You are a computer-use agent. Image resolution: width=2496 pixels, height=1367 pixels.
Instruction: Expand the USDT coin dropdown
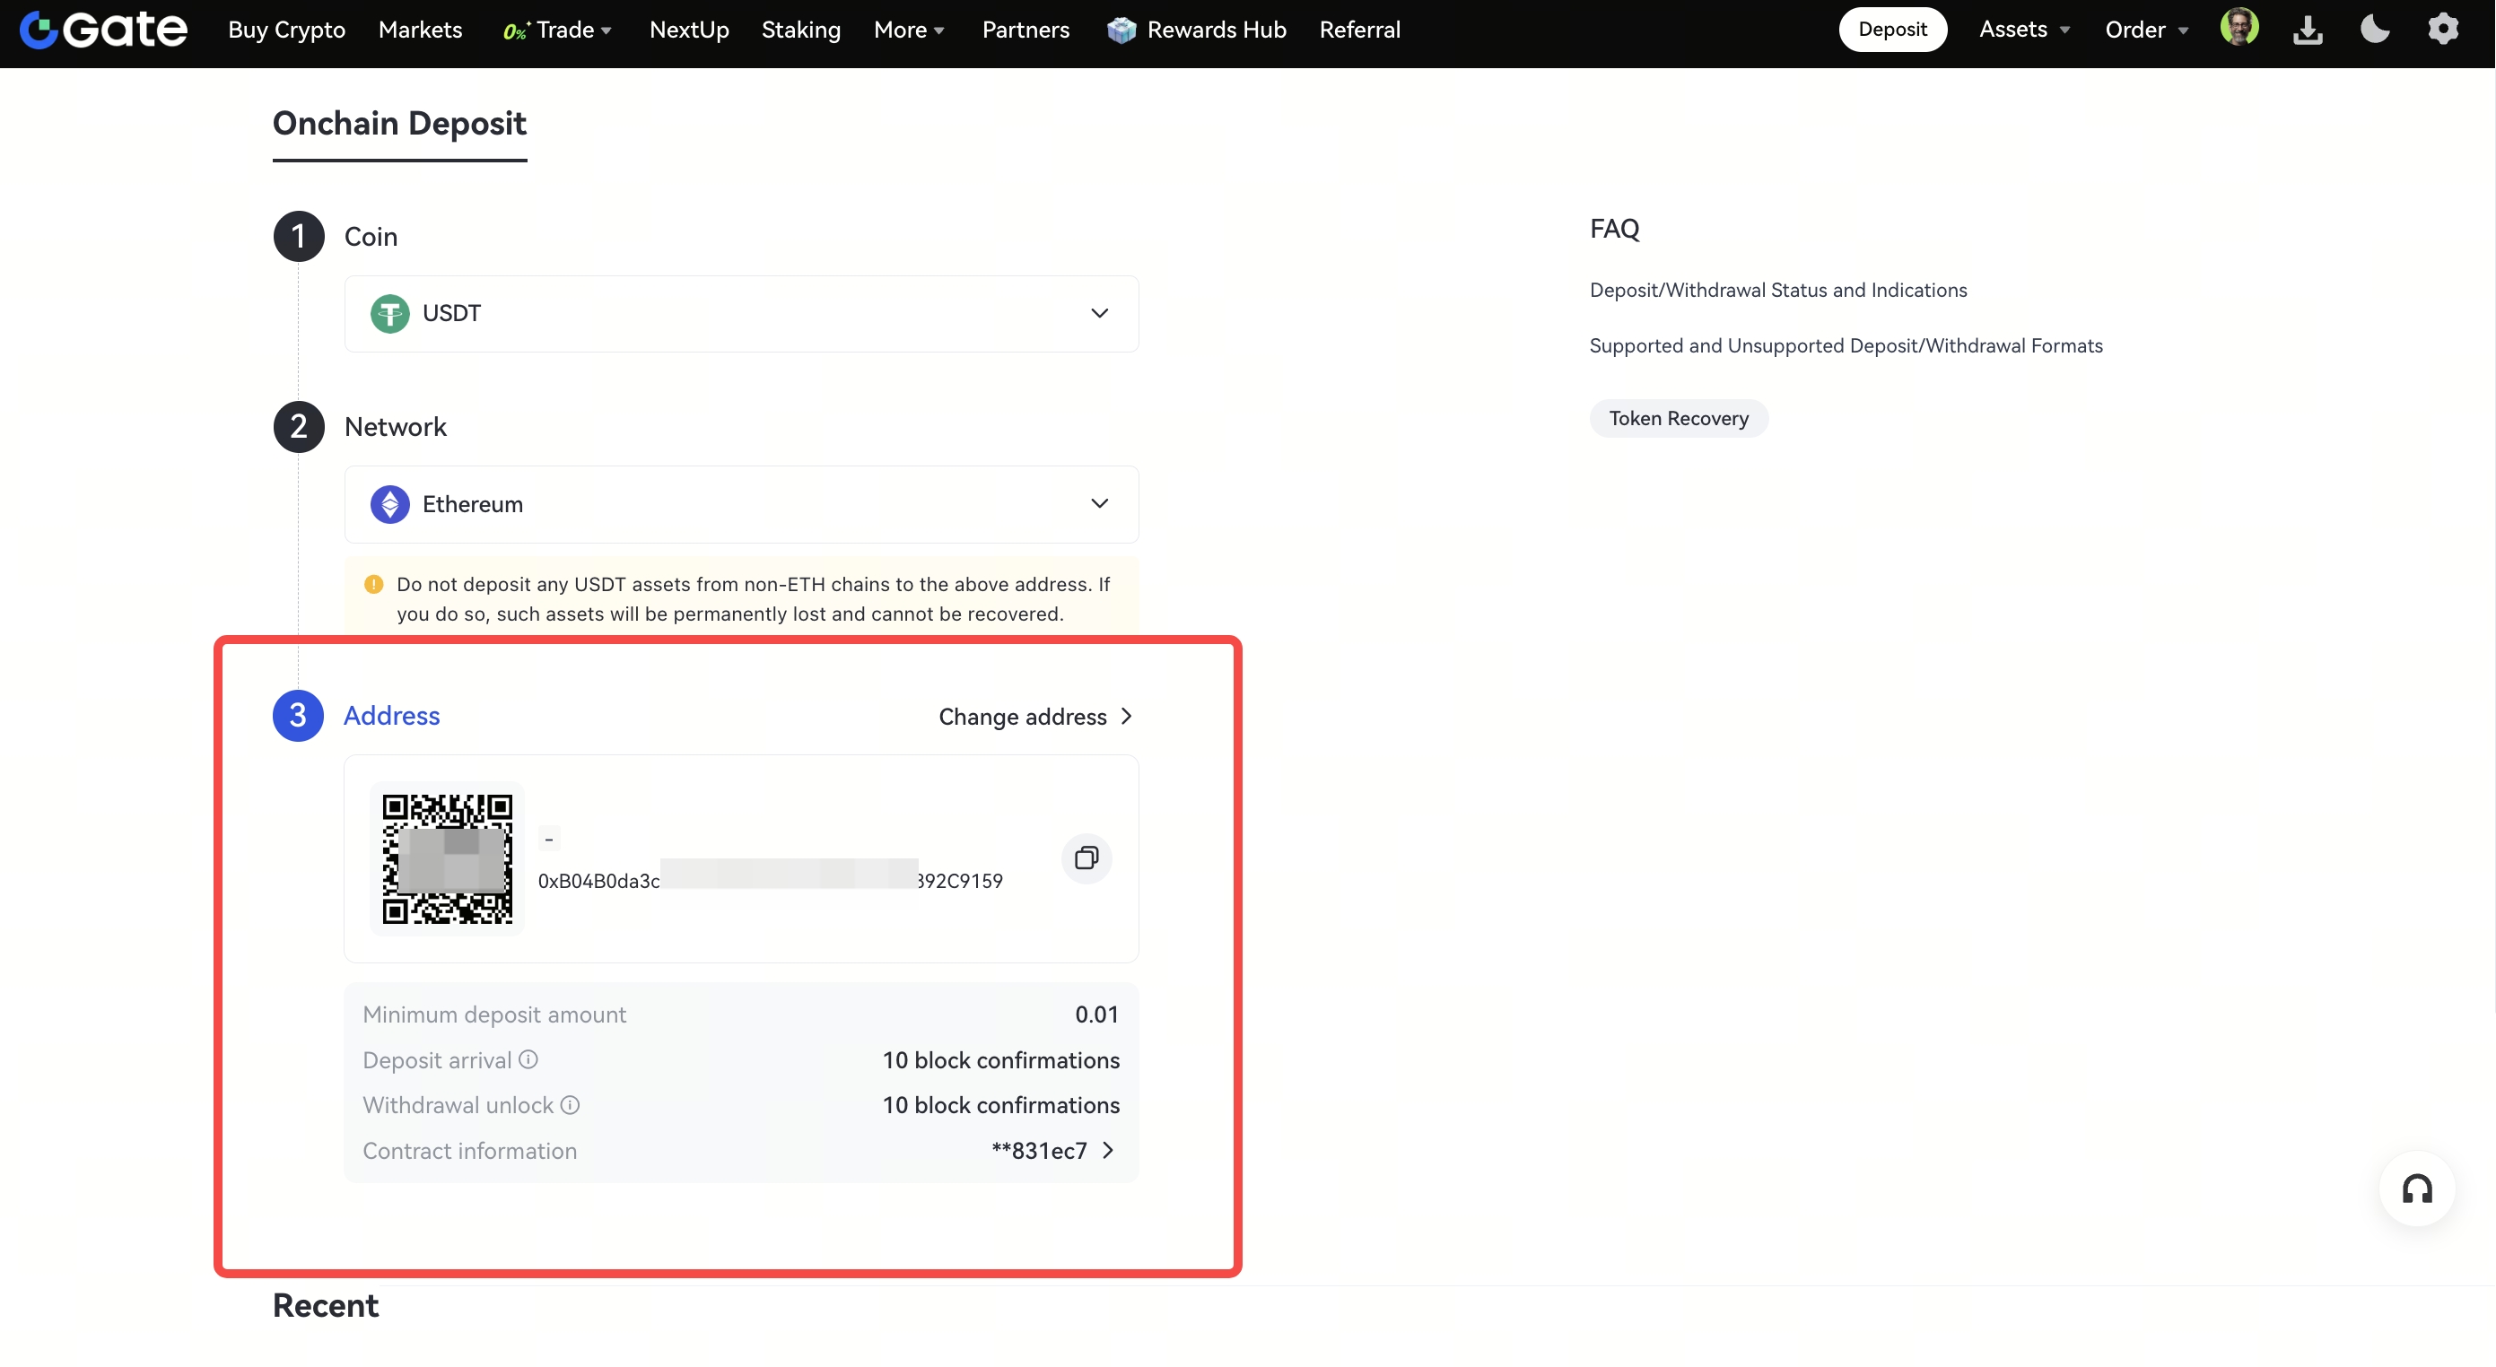click(741, 313)
